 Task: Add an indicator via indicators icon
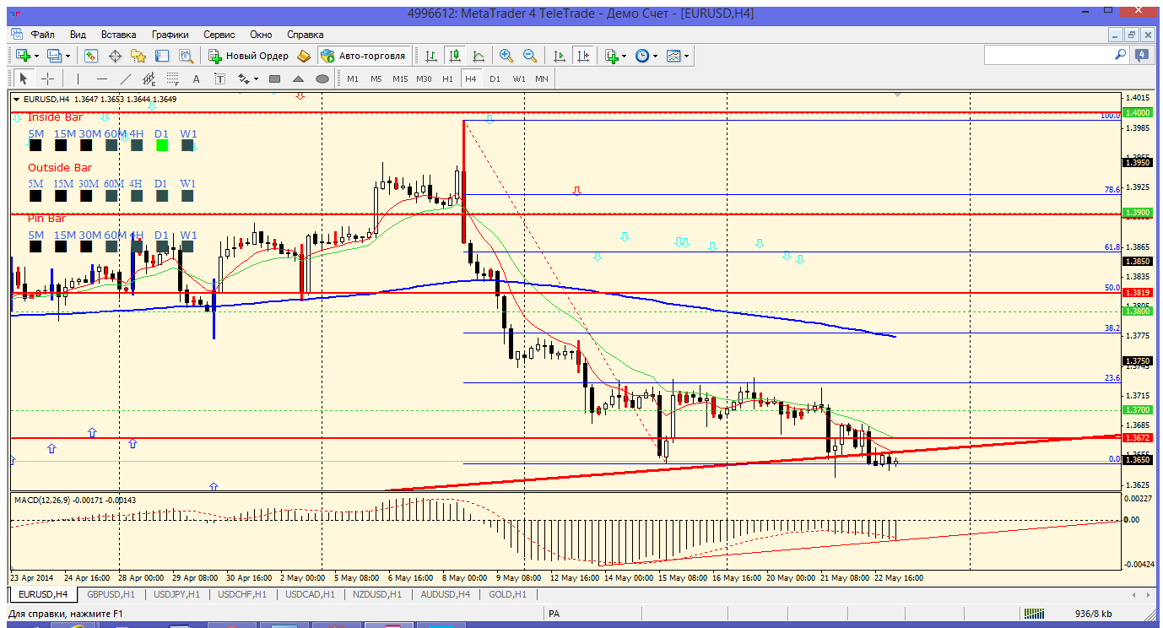pos(612,56)
